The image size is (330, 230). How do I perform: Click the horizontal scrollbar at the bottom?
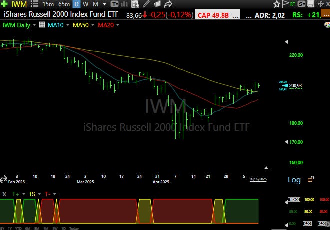pos(279,229)
